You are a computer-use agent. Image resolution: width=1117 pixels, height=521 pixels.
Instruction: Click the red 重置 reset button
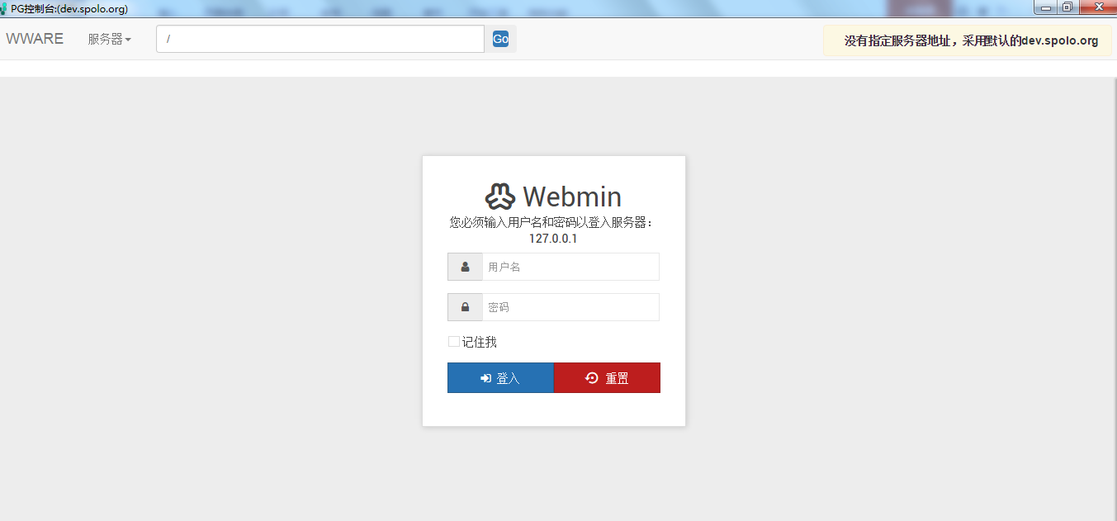pyautogui.click(x=607, y=378)
